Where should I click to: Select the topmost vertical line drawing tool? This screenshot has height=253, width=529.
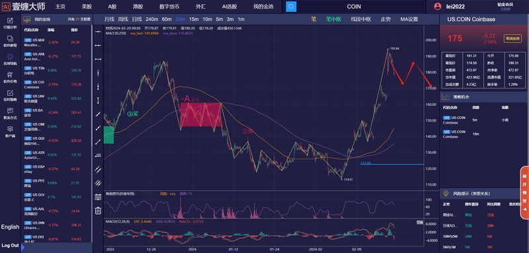coord(98,73)
